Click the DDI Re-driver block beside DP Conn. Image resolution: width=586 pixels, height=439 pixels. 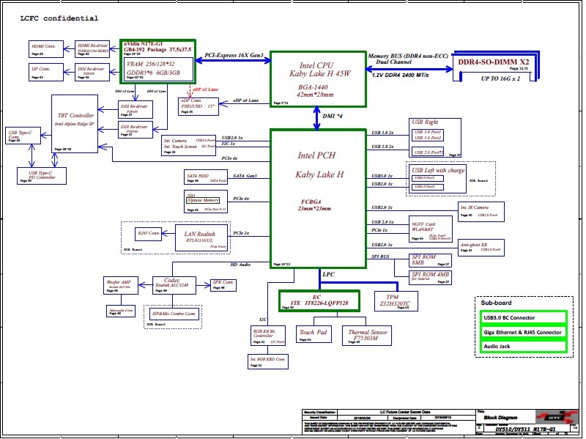(x=92, y=72)
